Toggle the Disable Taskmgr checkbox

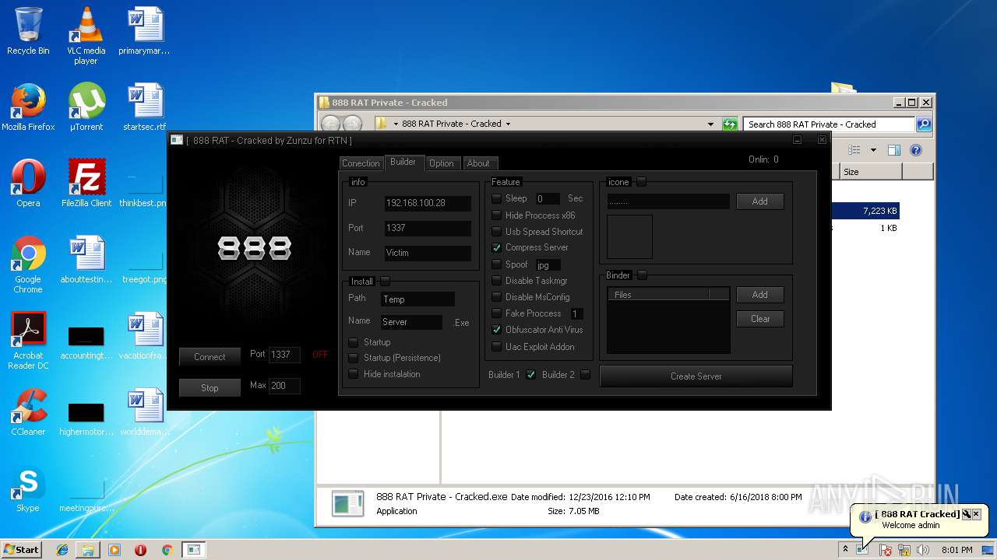[496, 281]
